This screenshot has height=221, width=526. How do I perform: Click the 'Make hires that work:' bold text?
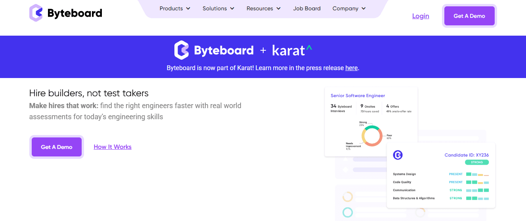pos(64,106)
